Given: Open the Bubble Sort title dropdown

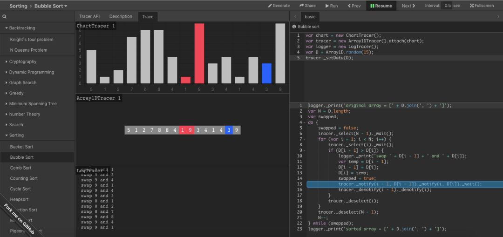Looking at the screenshot, I should [x=51, y=6].
